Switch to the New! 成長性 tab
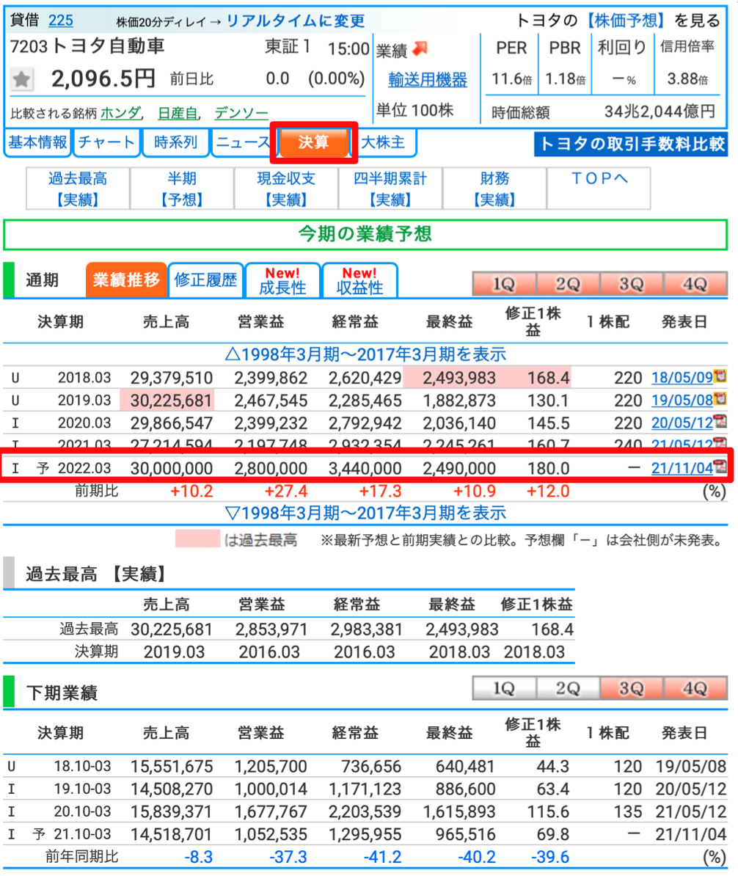This screenshot has width=738, height=876. coord(282,280)
